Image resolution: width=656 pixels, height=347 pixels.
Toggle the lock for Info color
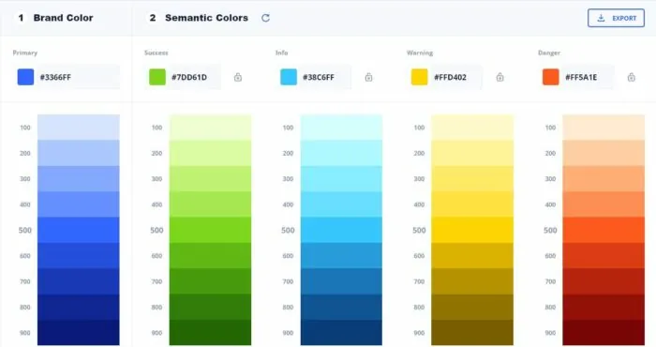tap(368, 77)
